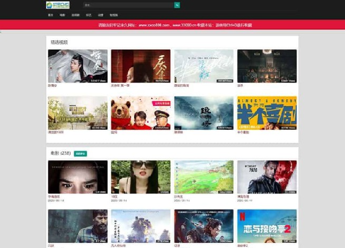Open the man in black jacket 2020 poster
The height and width of the screenshot is (248, 345).
[267, 177]
